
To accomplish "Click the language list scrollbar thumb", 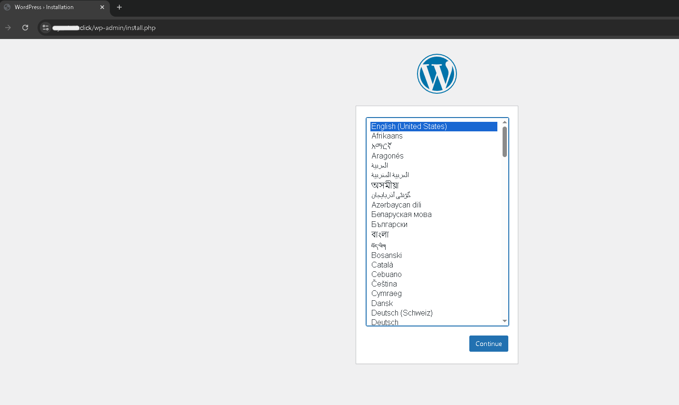I will (504, 141).
